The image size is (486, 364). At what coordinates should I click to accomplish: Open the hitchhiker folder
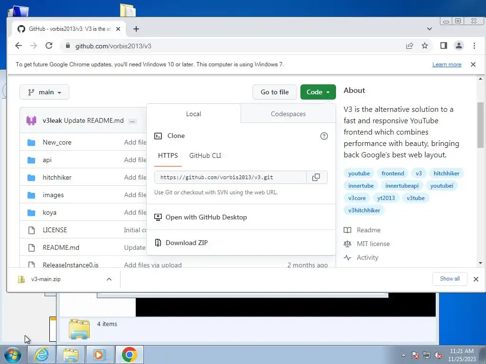tap(57, 177)
